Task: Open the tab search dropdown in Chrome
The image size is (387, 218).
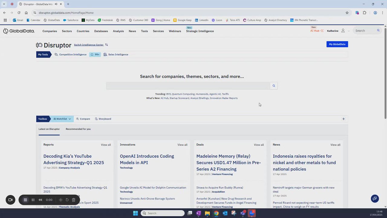Action: (4, 4)
